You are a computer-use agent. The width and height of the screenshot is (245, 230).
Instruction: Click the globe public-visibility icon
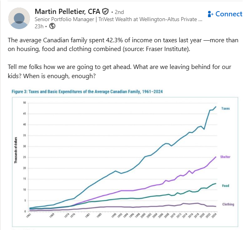[52, 27]
